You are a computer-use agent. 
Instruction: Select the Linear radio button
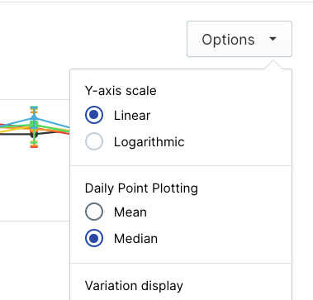(94, 115)
